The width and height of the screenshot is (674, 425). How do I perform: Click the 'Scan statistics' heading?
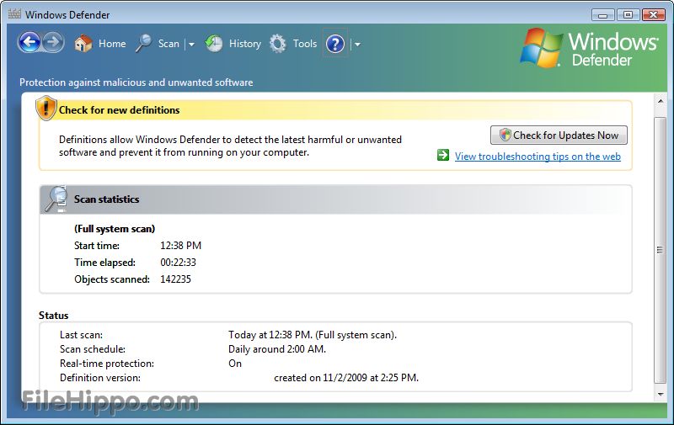point(107,199)
